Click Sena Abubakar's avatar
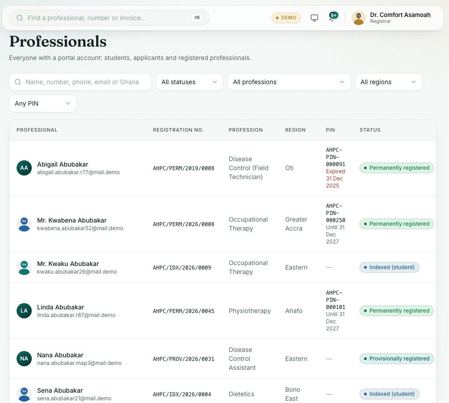Viewport: 449px width, 403px height. pyautogui.click(x=24, y=394)
